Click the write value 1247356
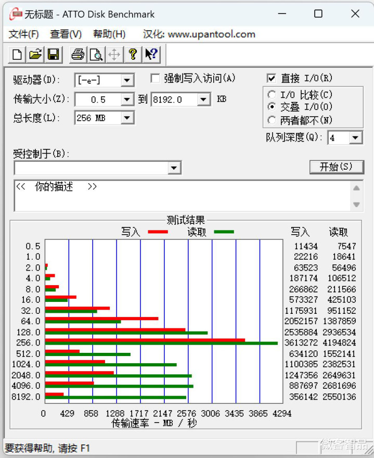This screenshot has width=374, height=458. [301, 375]
